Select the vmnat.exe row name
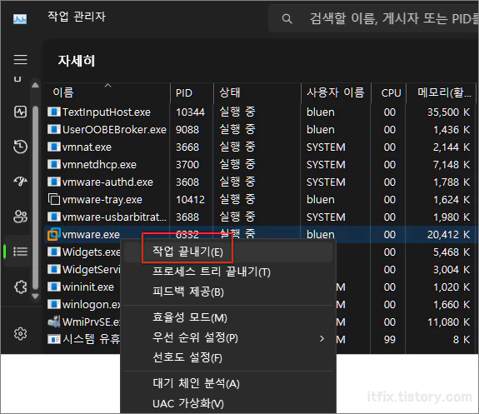The image size is (479, 414). 87,147
